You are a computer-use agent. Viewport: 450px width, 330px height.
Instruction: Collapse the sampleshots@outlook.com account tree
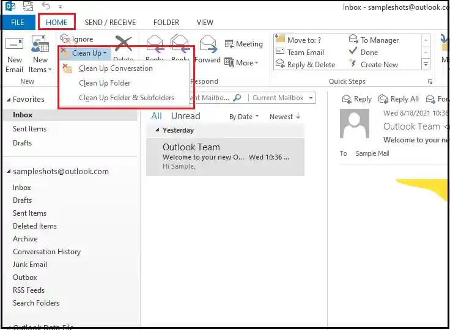tap(9, 172)
